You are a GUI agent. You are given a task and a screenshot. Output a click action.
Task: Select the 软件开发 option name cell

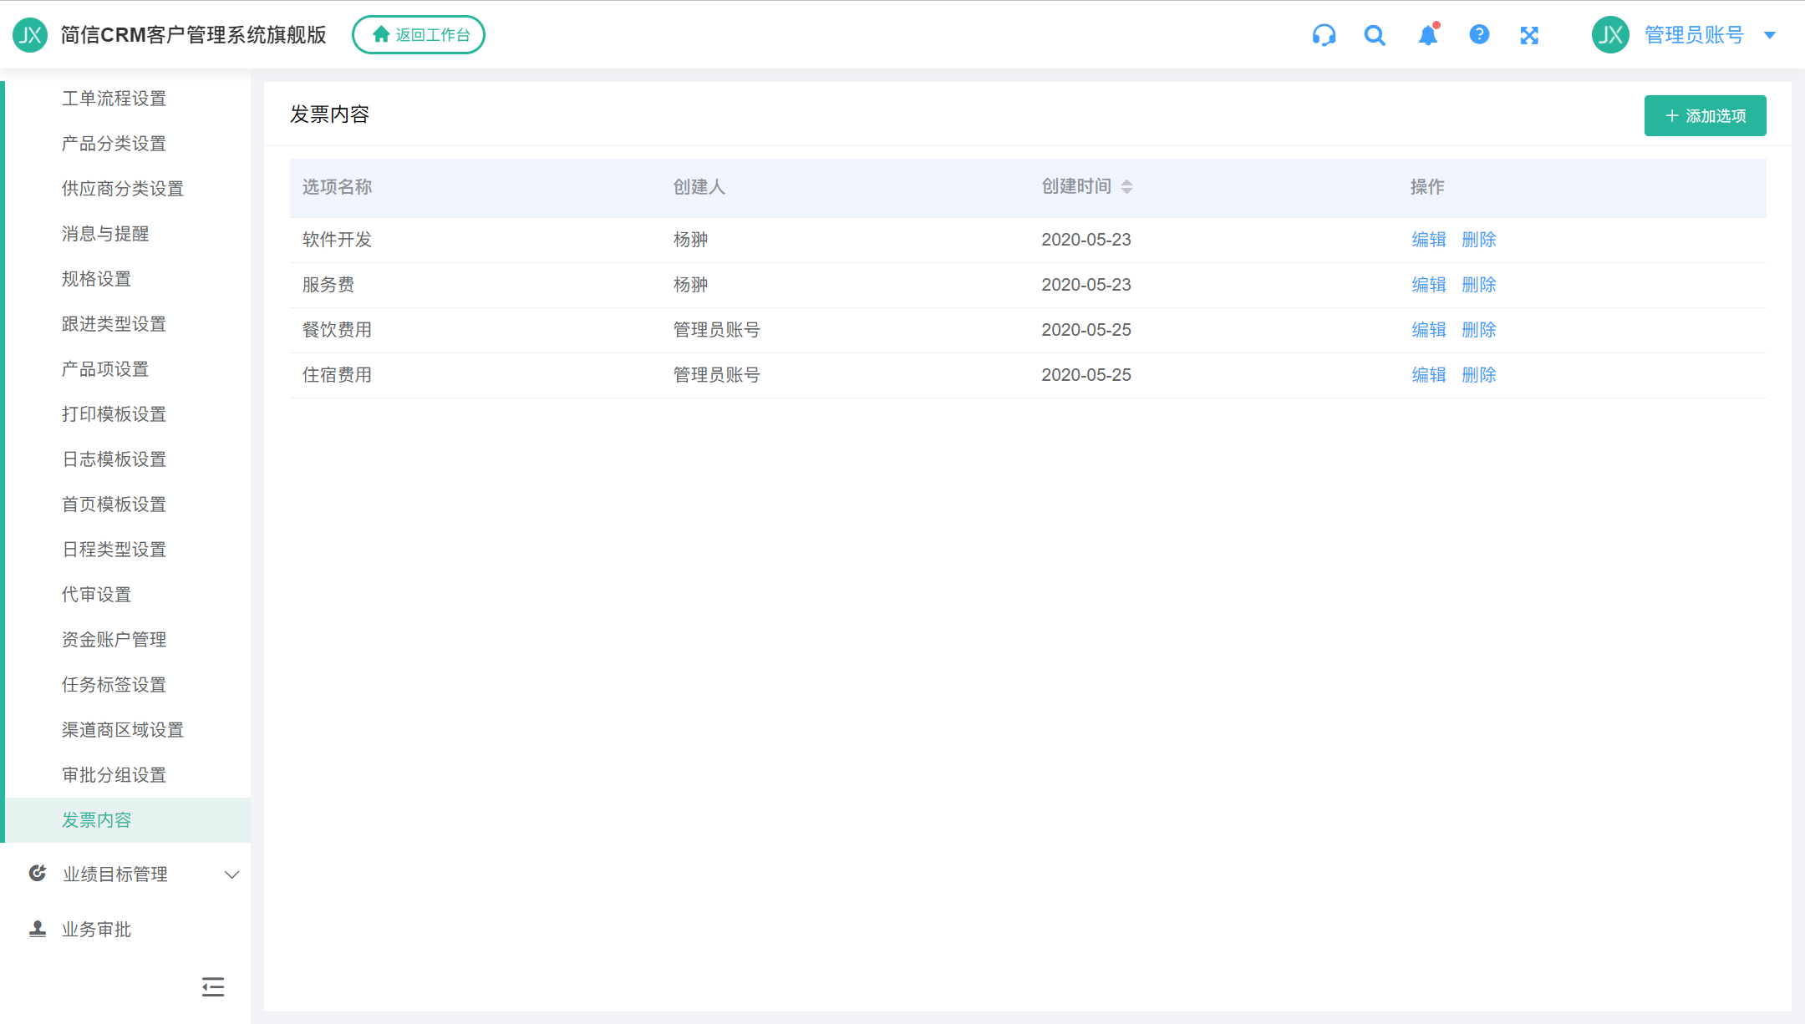[337, 240]
